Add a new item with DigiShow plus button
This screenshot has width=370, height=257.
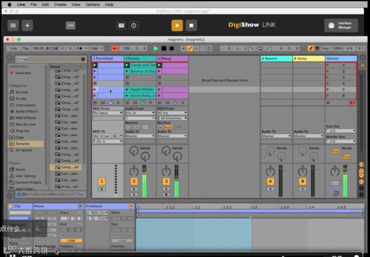pyautogui.click(x=27, y=25)
